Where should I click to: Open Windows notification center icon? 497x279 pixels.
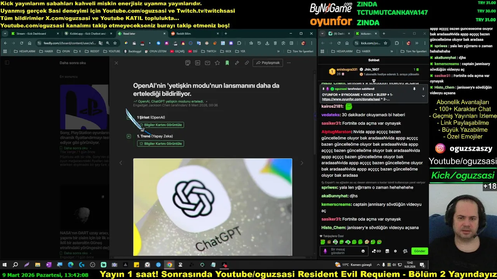[x=422, y=265]
